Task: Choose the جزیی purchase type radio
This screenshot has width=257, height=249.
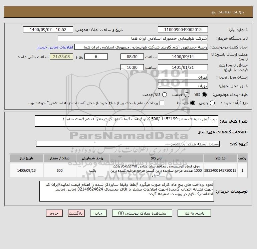Action: (212, 103)
